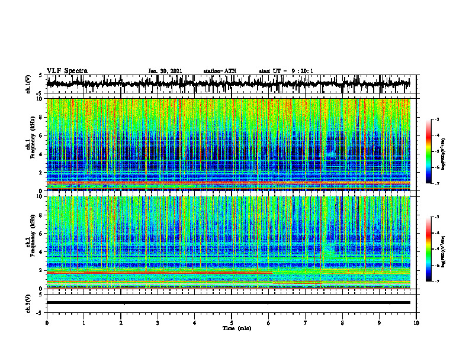This screenshot has width=469, height=362.
Task: Click the ch.2 'Frequency (kHz)' axis label
Action: tap(34, 235)
